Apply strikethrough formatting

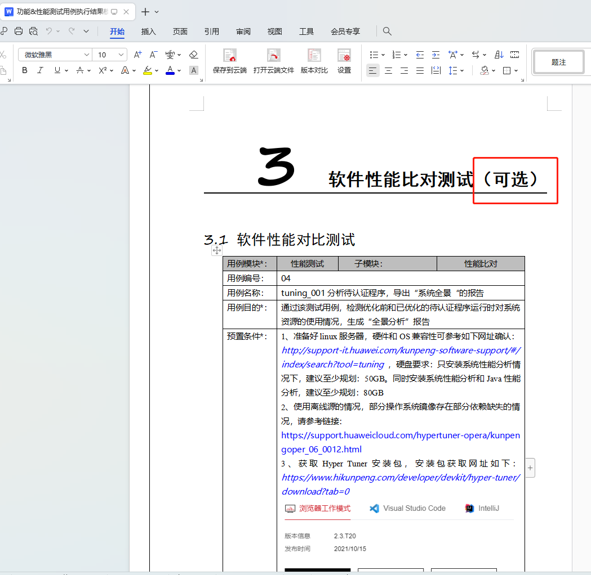click(x=80, y=70)
